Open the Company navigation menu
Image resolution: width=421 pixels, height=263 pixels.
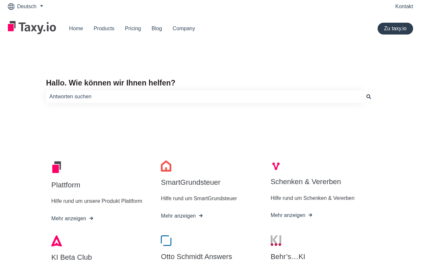[184, 29]
